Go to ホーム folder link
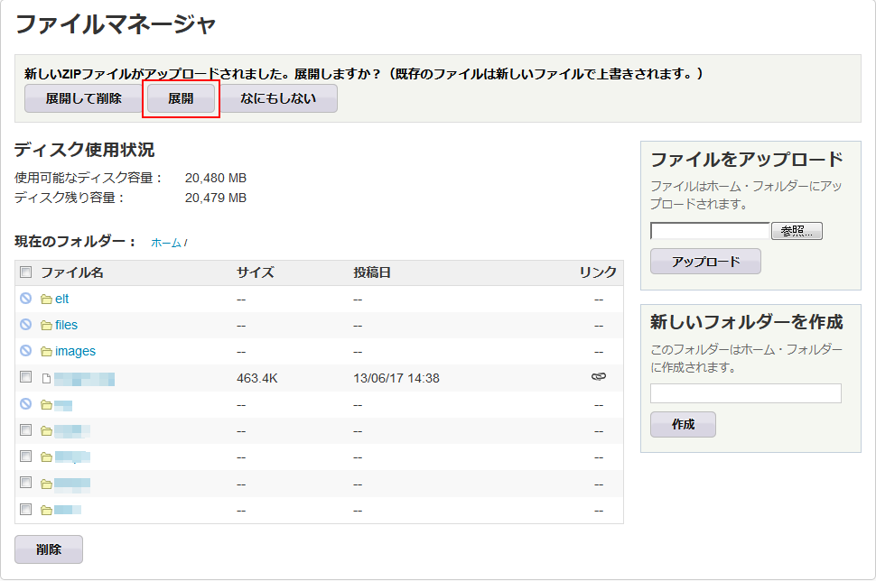 click(166, 243)
